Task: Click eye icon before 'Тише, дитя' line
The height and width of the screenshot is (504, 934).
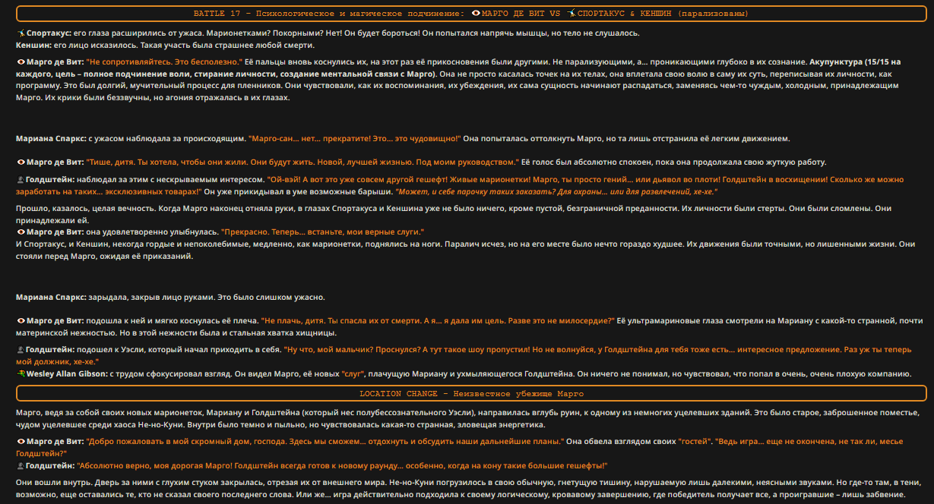Action: point(21,162)
